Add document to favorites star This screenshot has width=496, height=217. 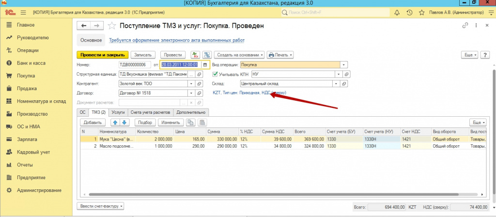111,26
